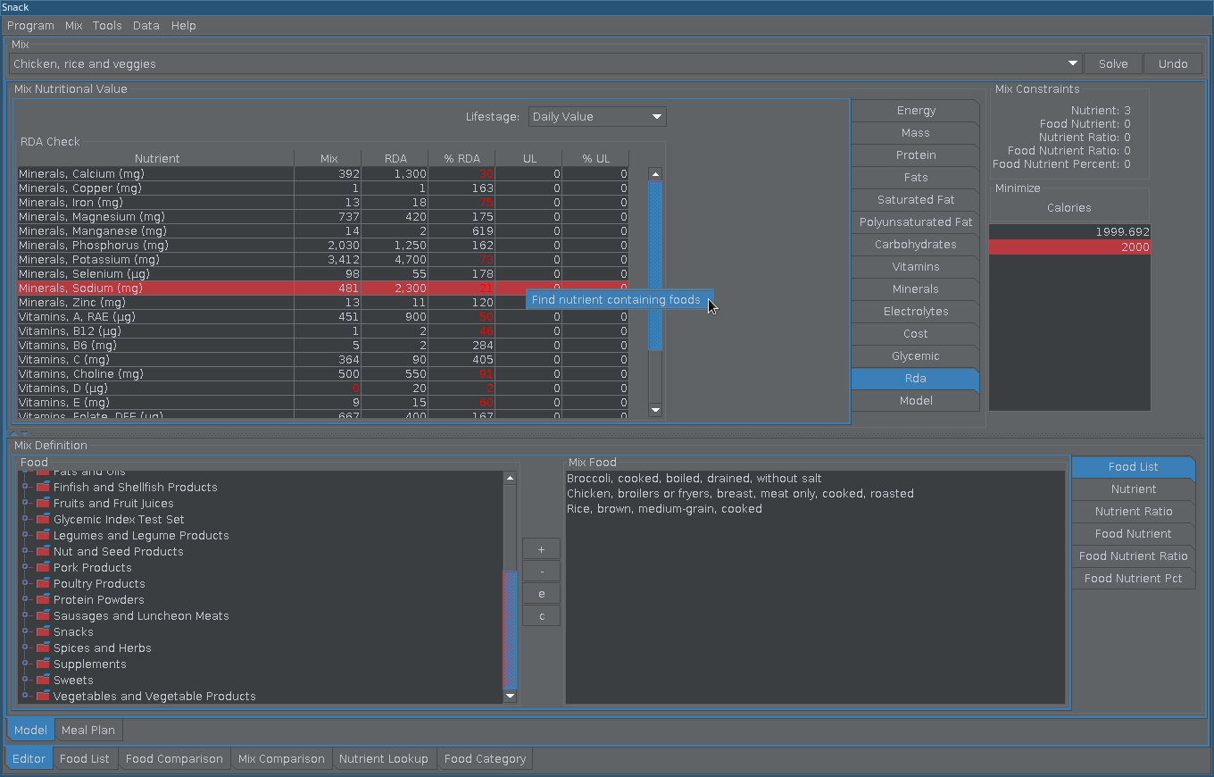1214x777 pixels.
Task: Click the 'c' button beside Mix Food
Action: click(542, 616)
